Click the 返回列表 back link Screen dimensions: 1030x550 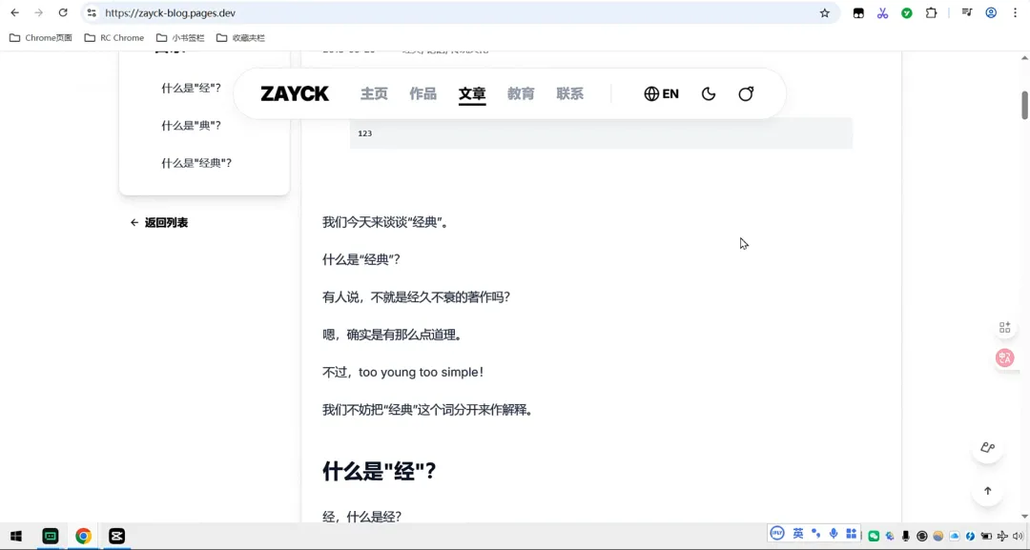(x=159, y=223)
